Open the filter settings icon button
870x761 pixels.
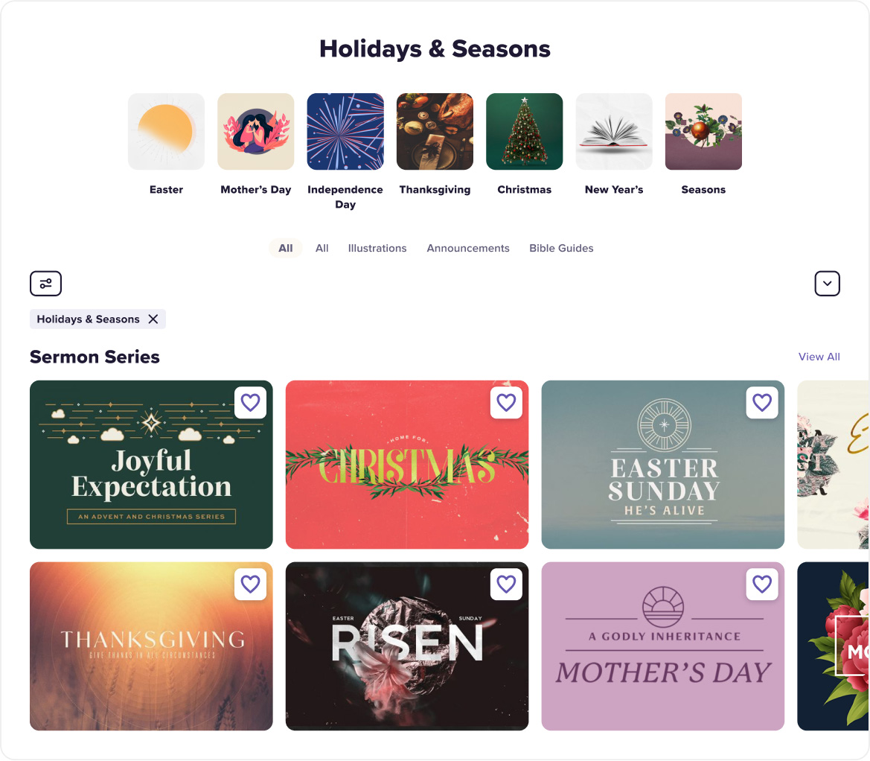(45, 284)
